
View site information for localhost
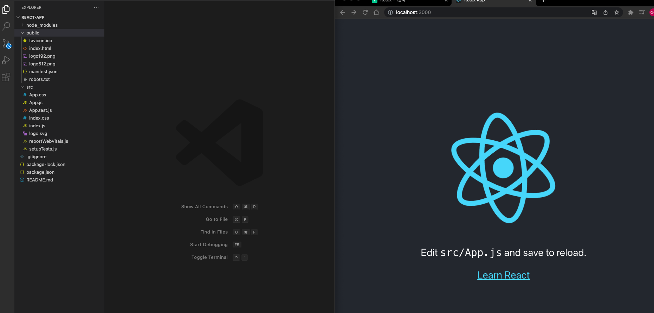390,12
